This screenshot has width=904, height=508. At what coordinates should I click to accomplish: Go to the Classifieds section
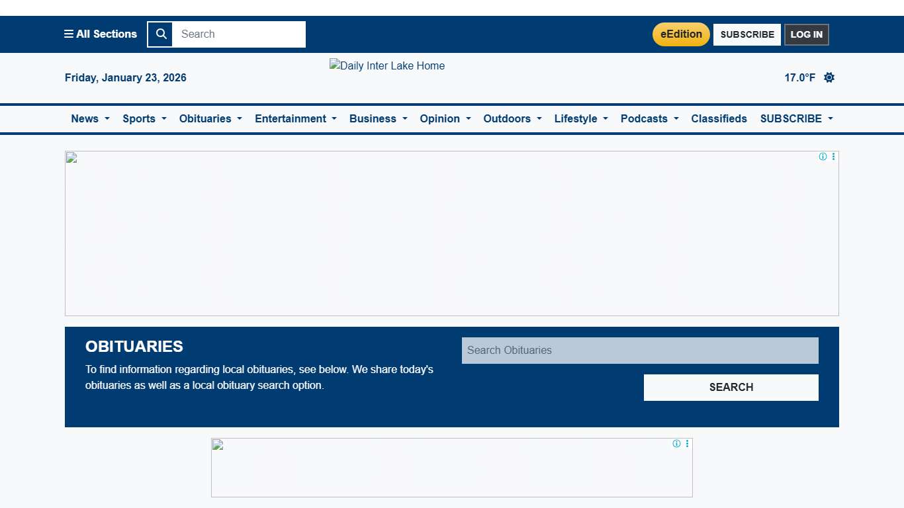click(x=719, y=119)
